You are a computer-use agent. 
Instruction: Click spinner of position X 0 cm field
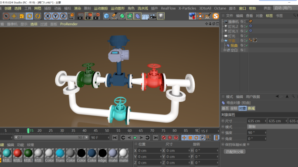161,150
